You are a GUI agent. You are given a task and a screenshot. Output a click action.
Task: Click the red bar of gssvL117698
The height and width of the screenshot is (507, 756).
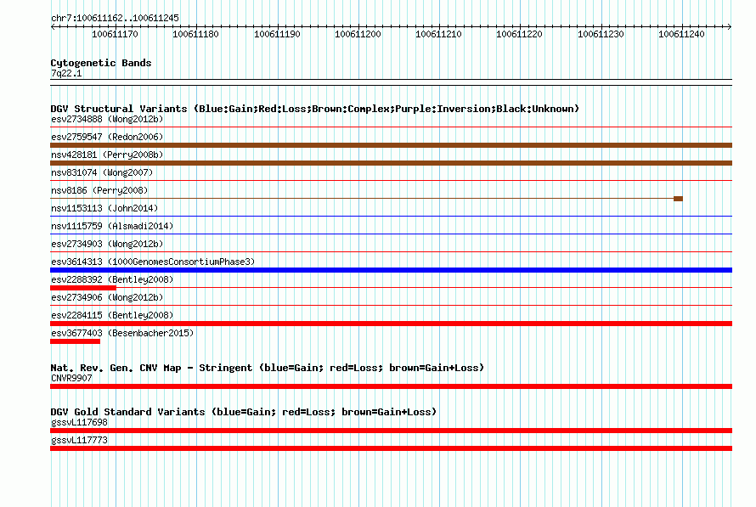click(x=391, y=431)
